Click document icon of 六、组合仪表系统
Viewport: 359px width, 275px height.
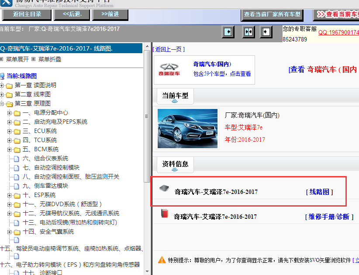click(x=17, y=159)
